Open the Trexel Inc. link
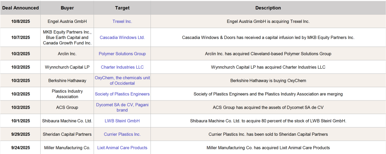386x154 pixels. (122, 21)
